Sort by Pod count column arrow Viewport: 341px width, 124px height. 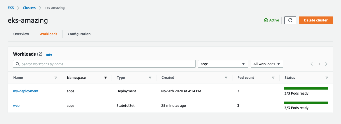tap(273, 78)
